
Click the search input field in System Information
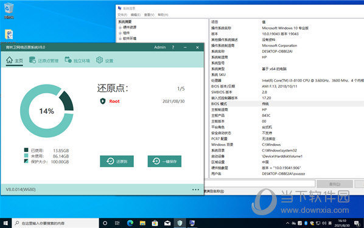click(x=260, y=184)
